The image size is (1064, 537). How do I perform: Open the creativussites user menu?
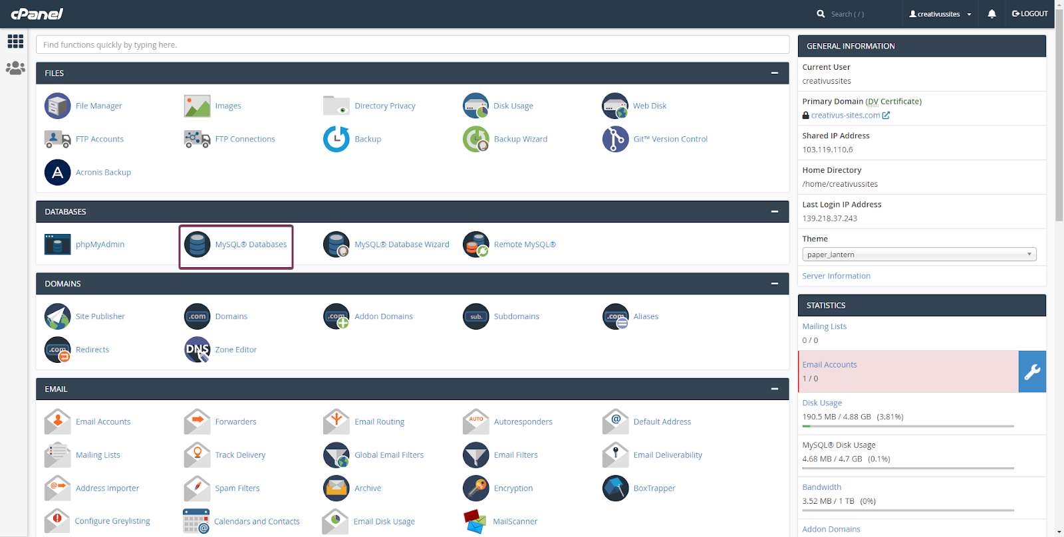[x=940, y=14]
